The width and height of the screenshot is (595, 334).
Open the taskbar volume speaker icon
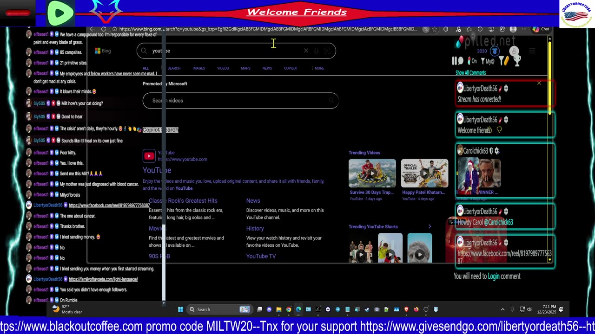click(529, 309)
